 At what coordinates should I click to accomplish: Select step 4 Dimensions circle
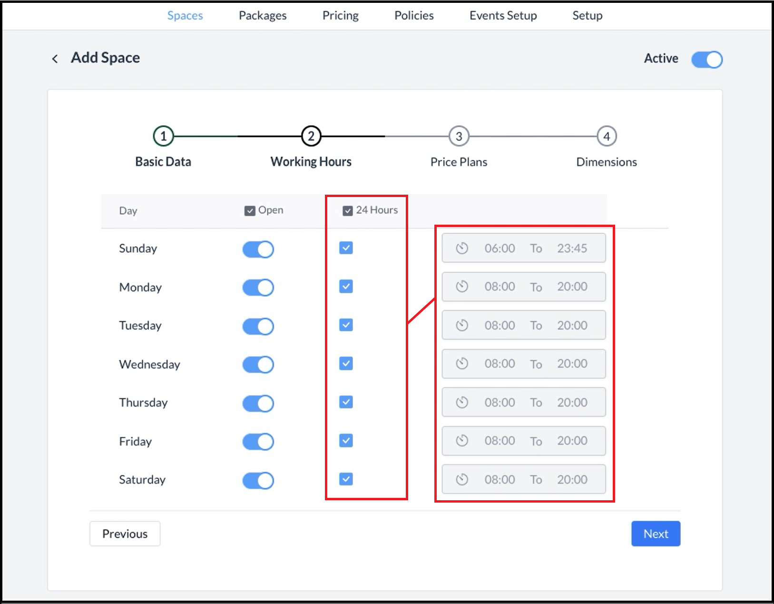click(x=607, y=137)
